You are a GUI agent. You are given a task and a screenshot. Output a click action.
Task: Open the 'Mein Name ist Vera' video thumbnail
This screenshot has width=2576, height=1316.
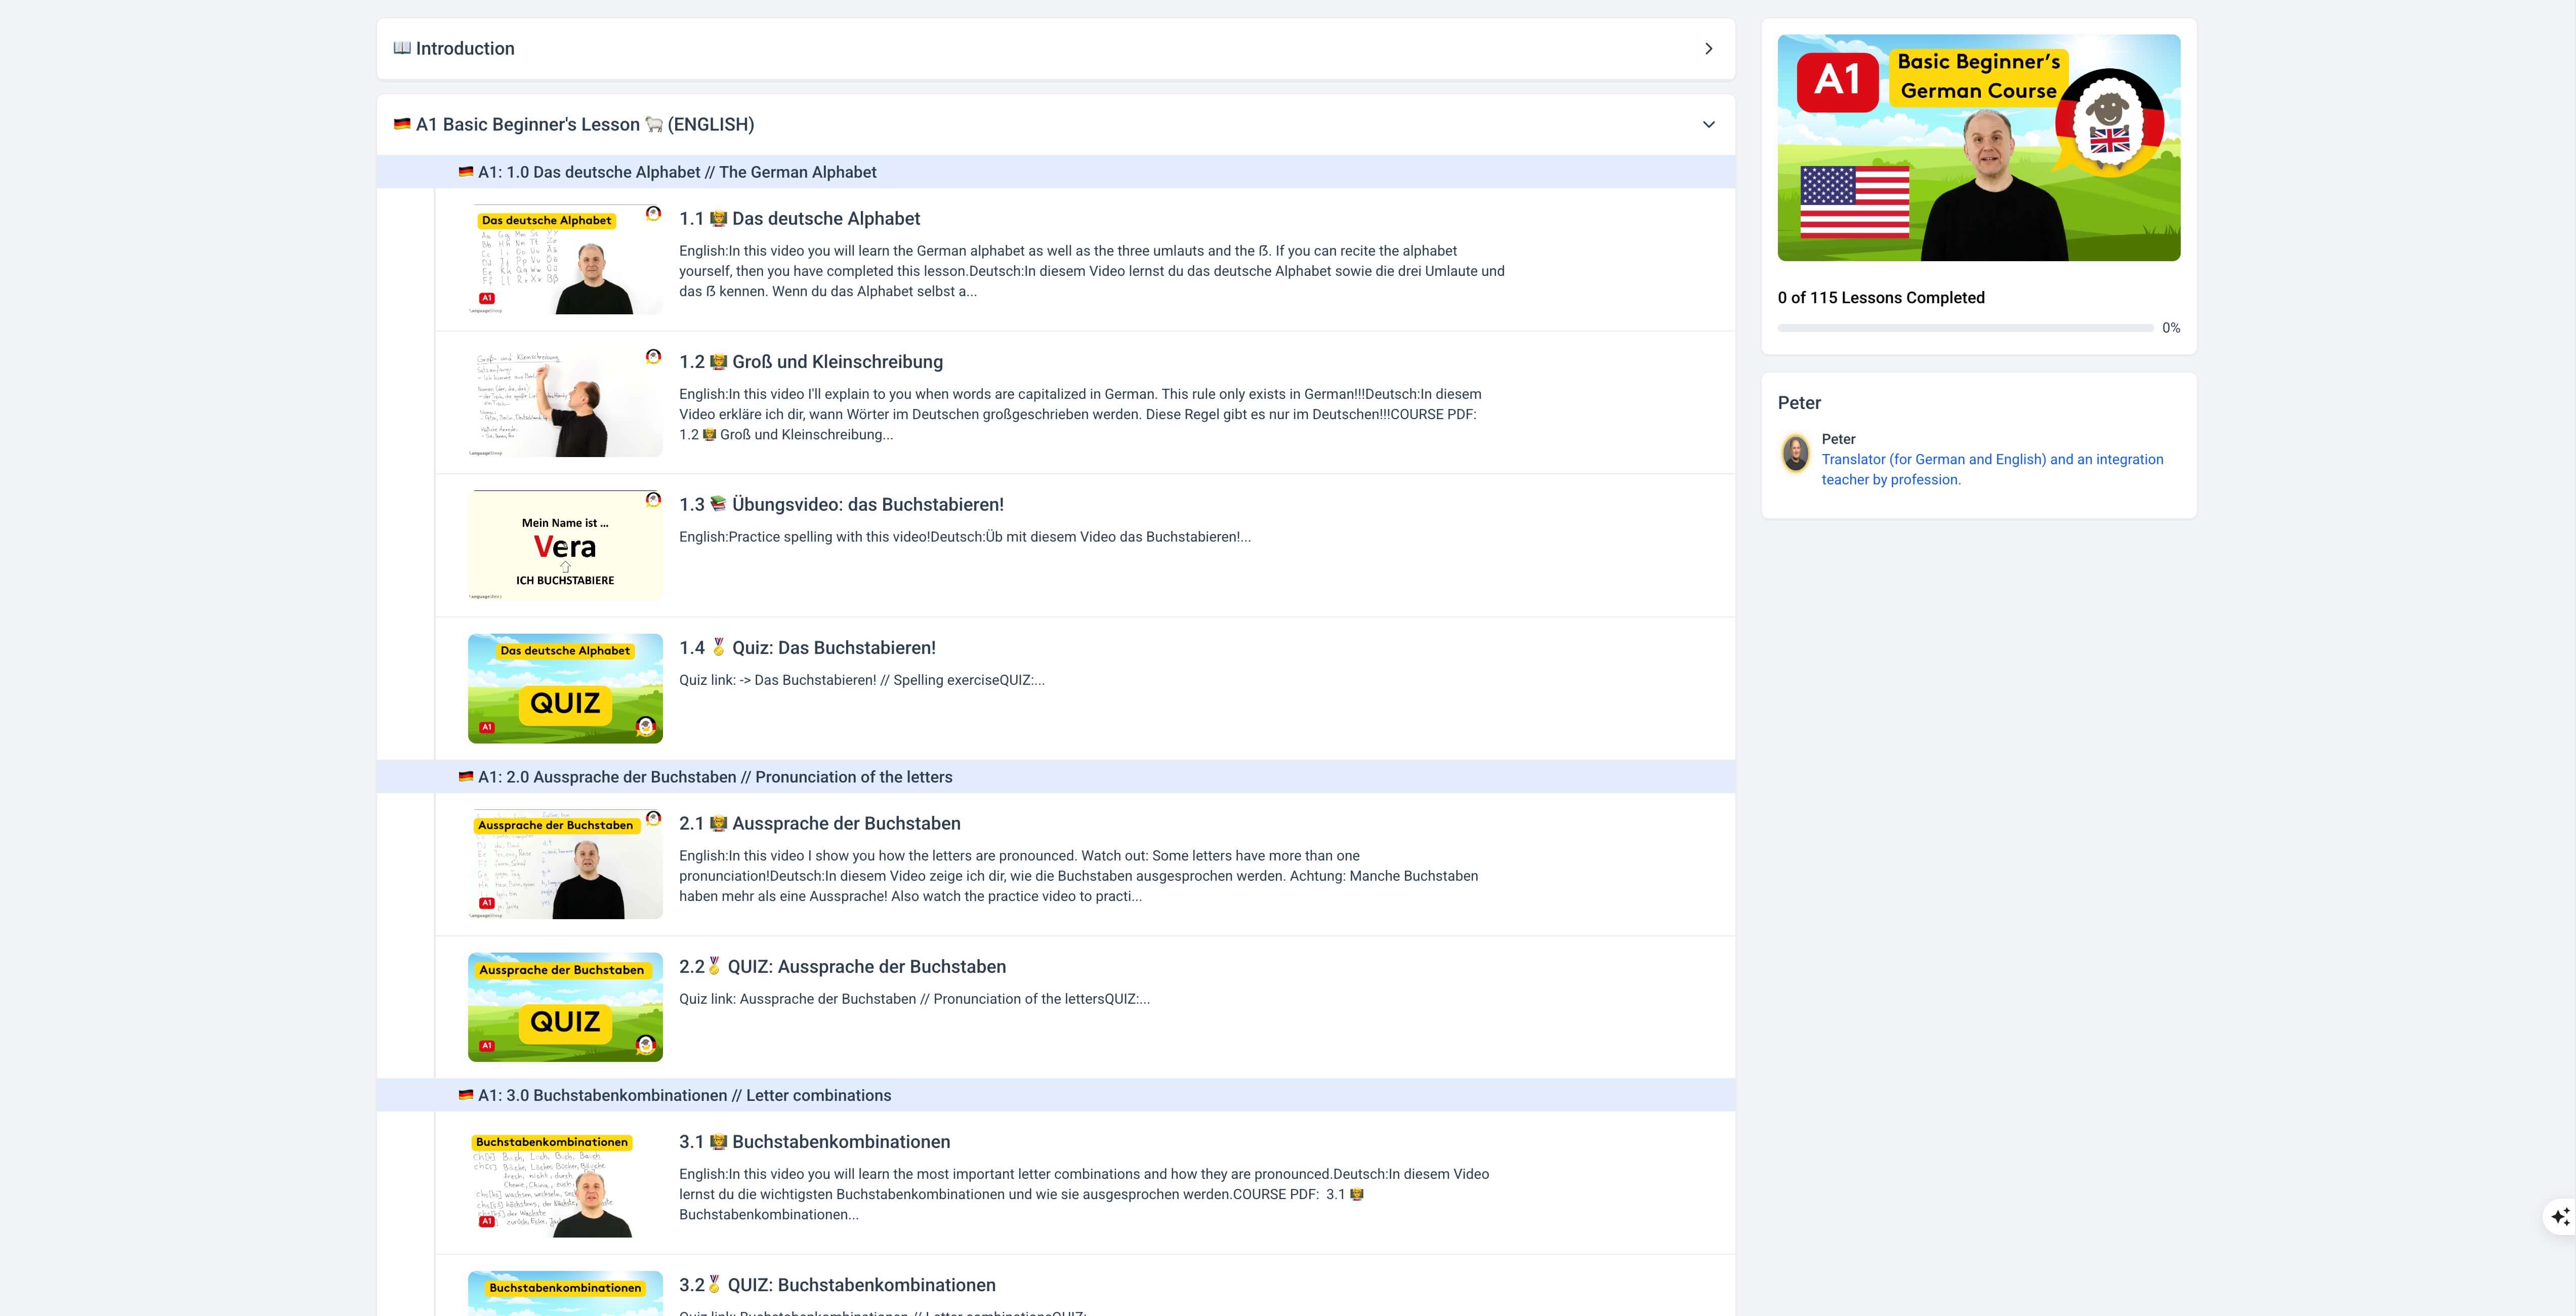565,546
